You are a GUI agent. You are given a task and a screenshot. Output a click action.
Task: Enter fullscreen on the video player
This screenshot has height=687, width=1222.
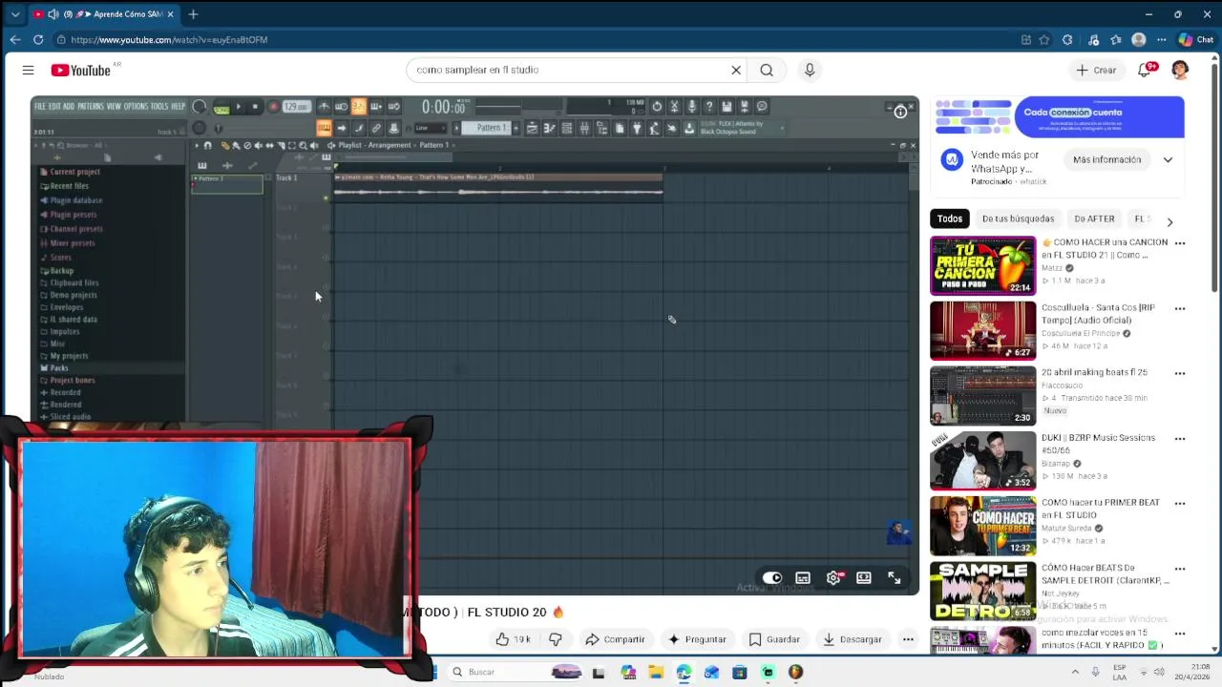click(895, 578)
